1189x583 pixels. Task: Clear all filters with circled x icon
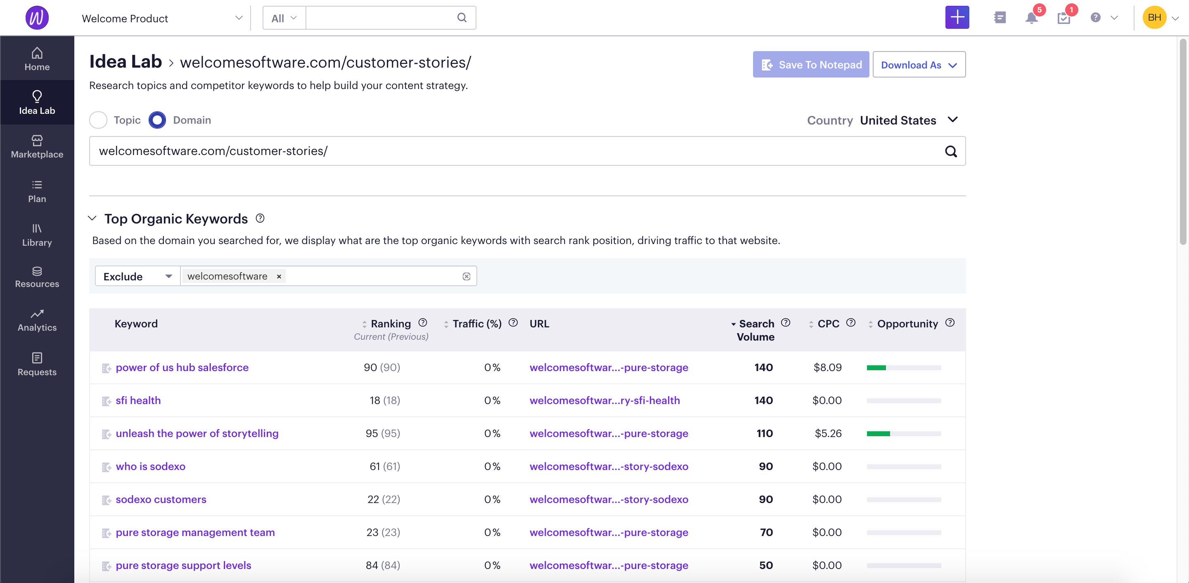coord(466,276)
